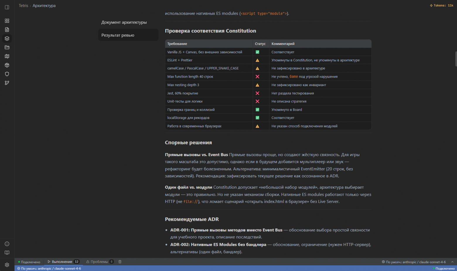Viewport: 457px width, 271px height.
Task: Click the ESLint + Prettier cell
Action: coord(209,60)
